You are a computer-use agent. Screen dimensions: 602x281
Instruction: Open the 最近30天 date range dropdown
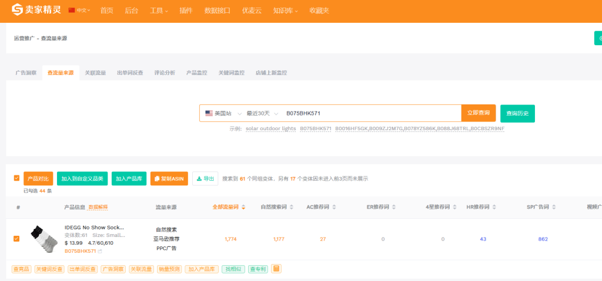click(261, 113)
